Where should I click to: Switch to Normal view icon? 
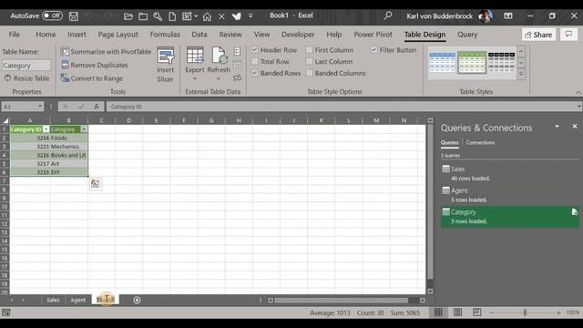coord(438,313)
